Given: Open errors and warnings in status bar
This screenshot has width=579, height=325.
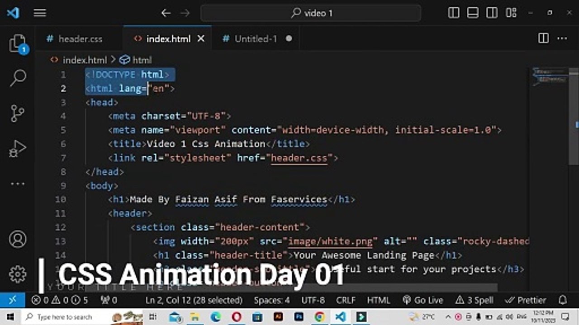Looking at the screenshot, I should point(60,300).
